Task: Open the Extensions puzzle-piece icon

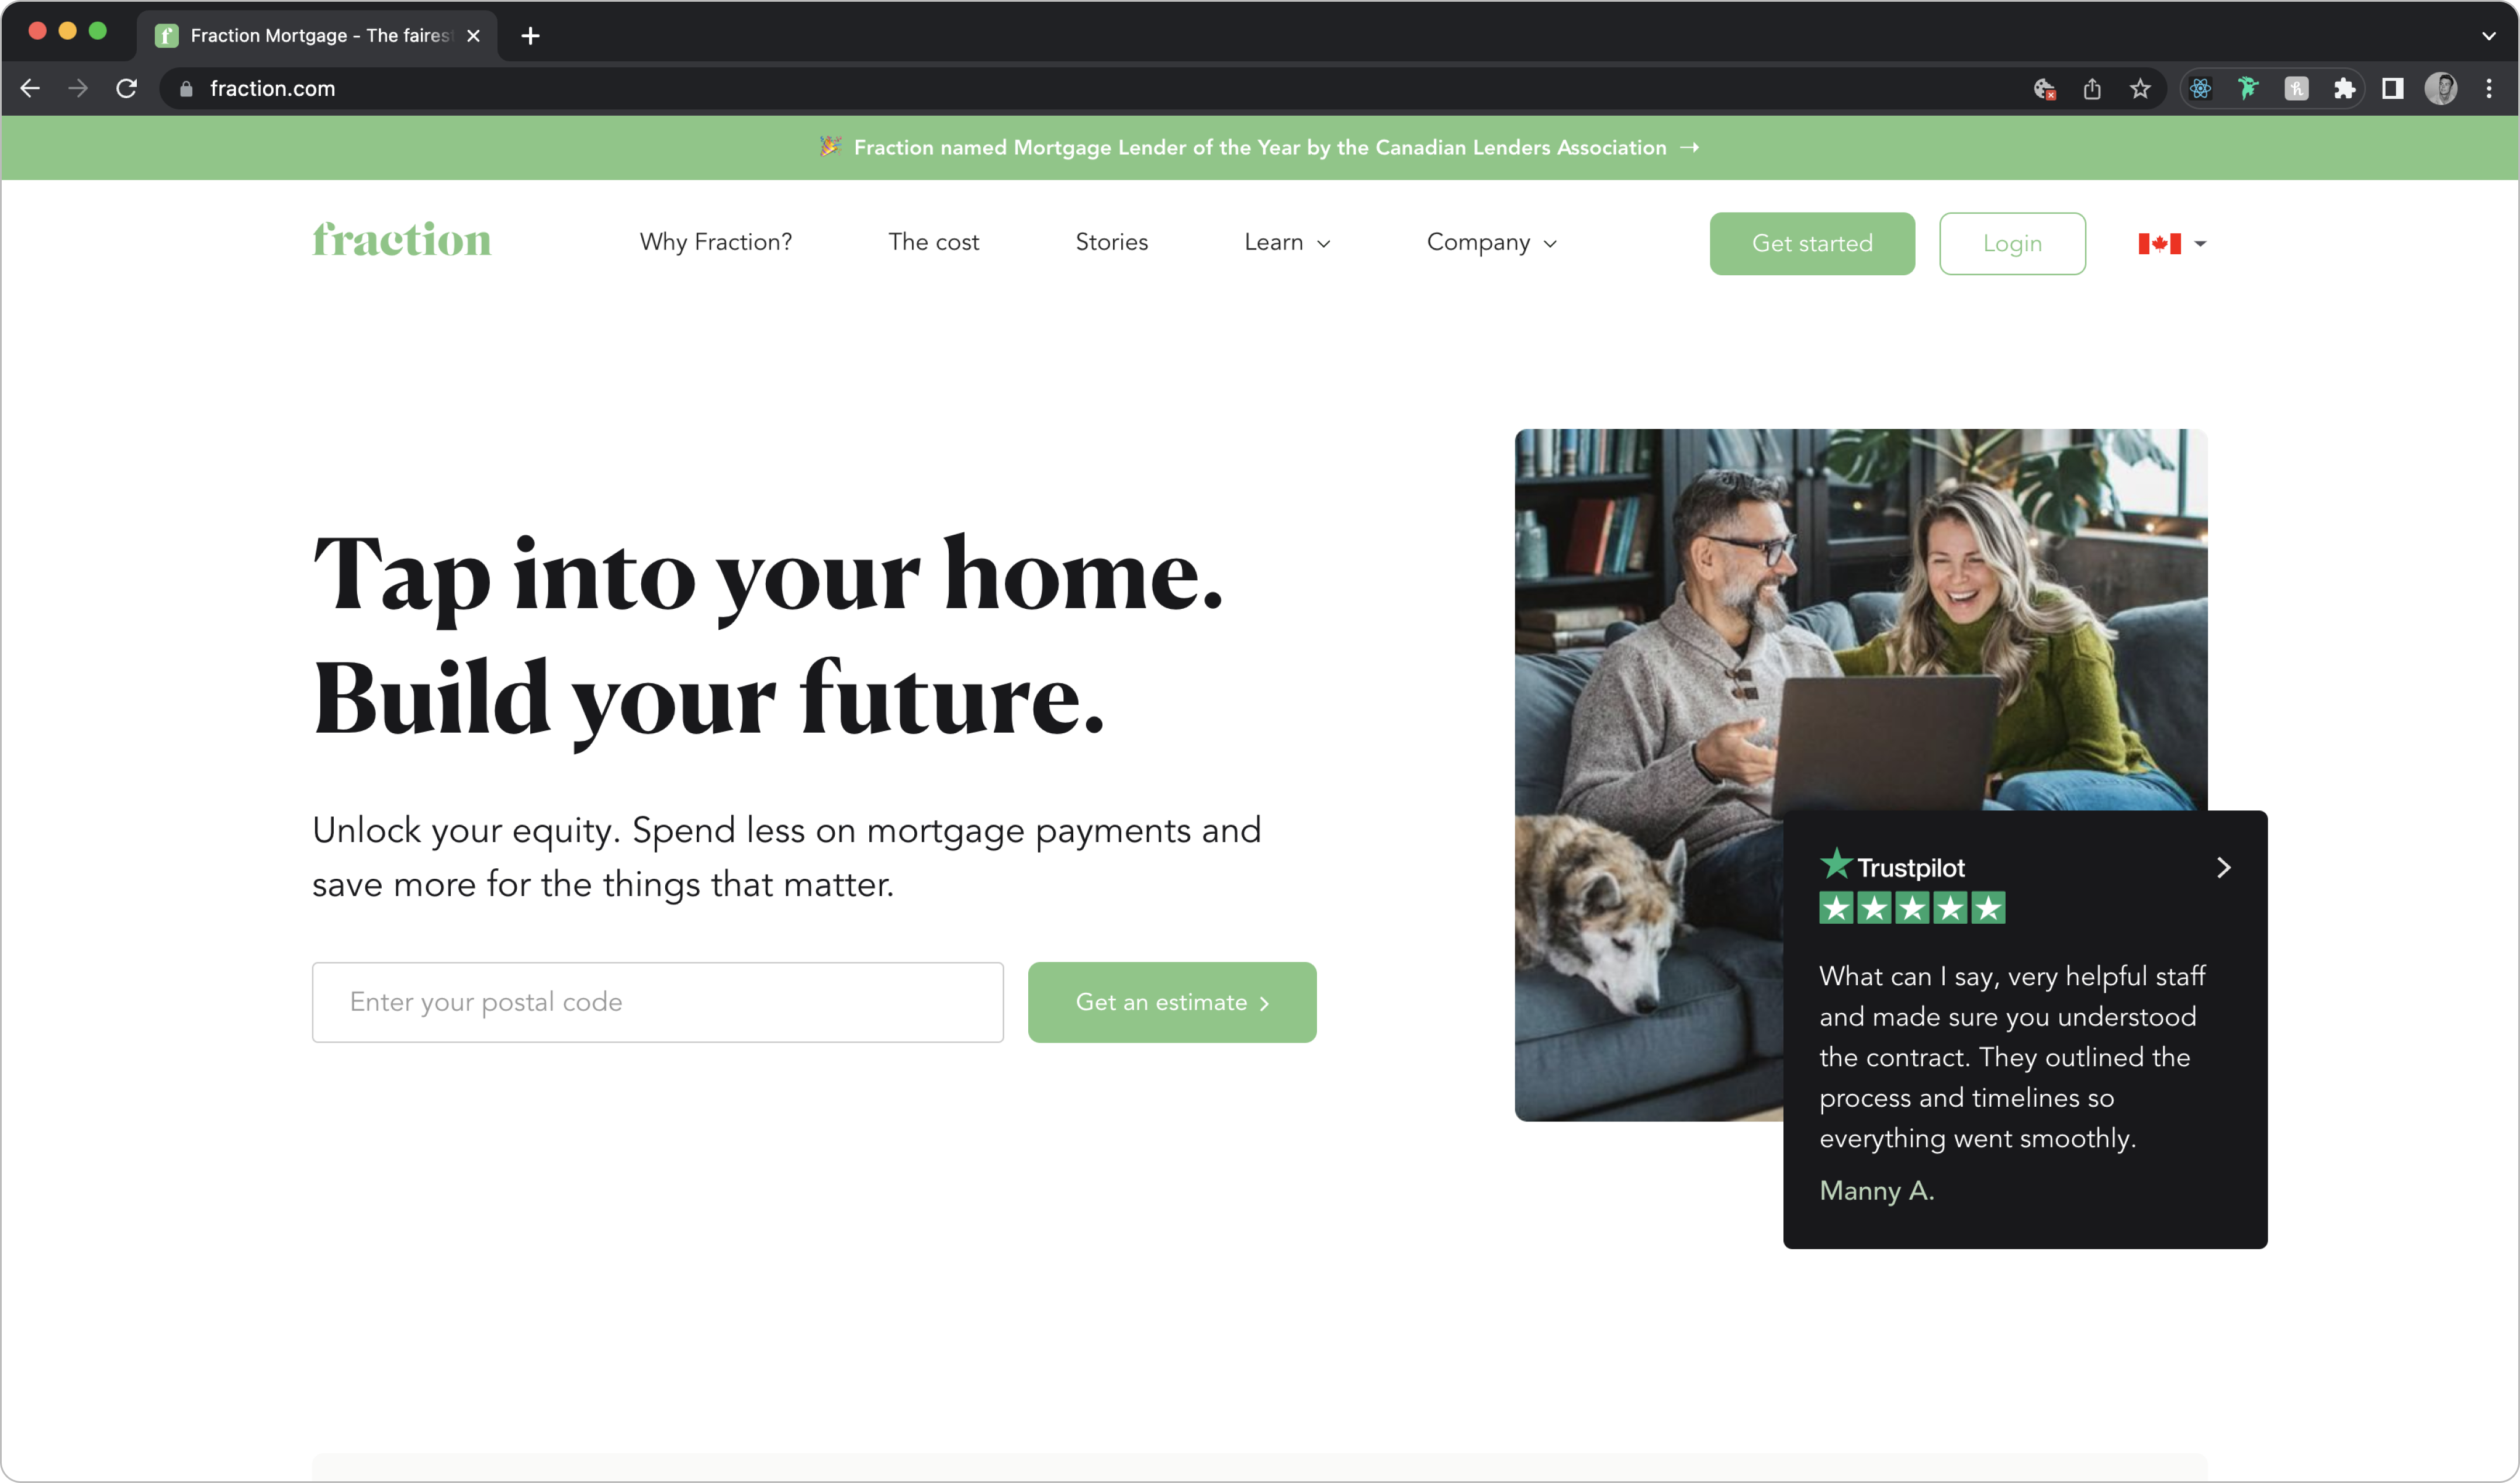Action: (x=2344, y=89)
